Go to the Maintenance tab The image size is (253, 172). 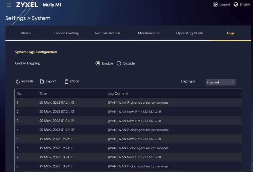click(149, 33)
